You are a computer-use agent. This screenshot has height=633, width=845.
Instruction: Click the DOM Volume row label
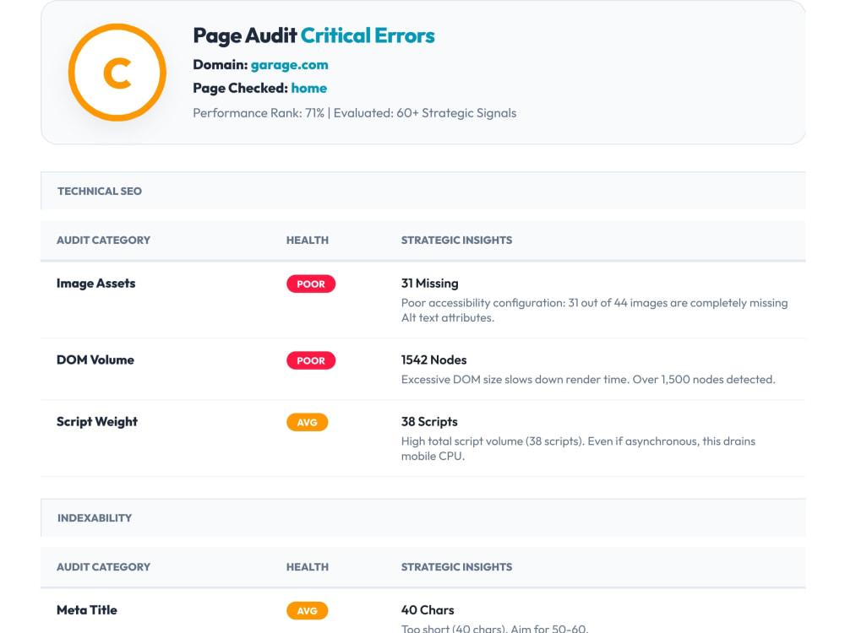(x=95, y=360)
